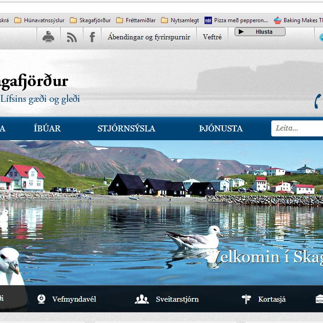Click the webcam icon beside Vefmyndavél

(x=41, y=299)
